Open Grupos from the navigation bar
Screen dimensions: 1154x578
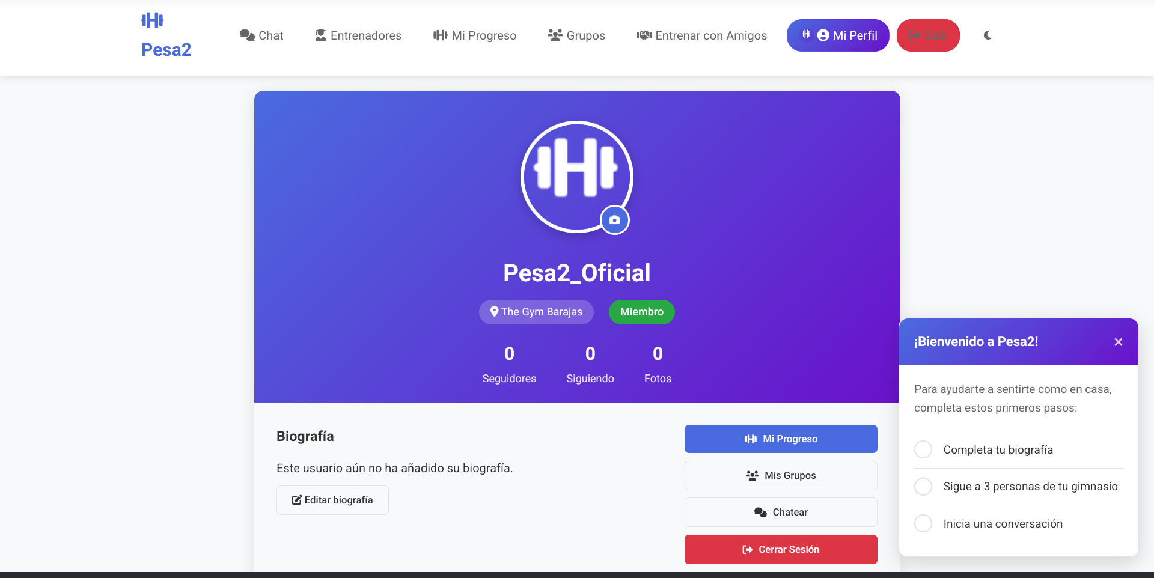point(576,35)
